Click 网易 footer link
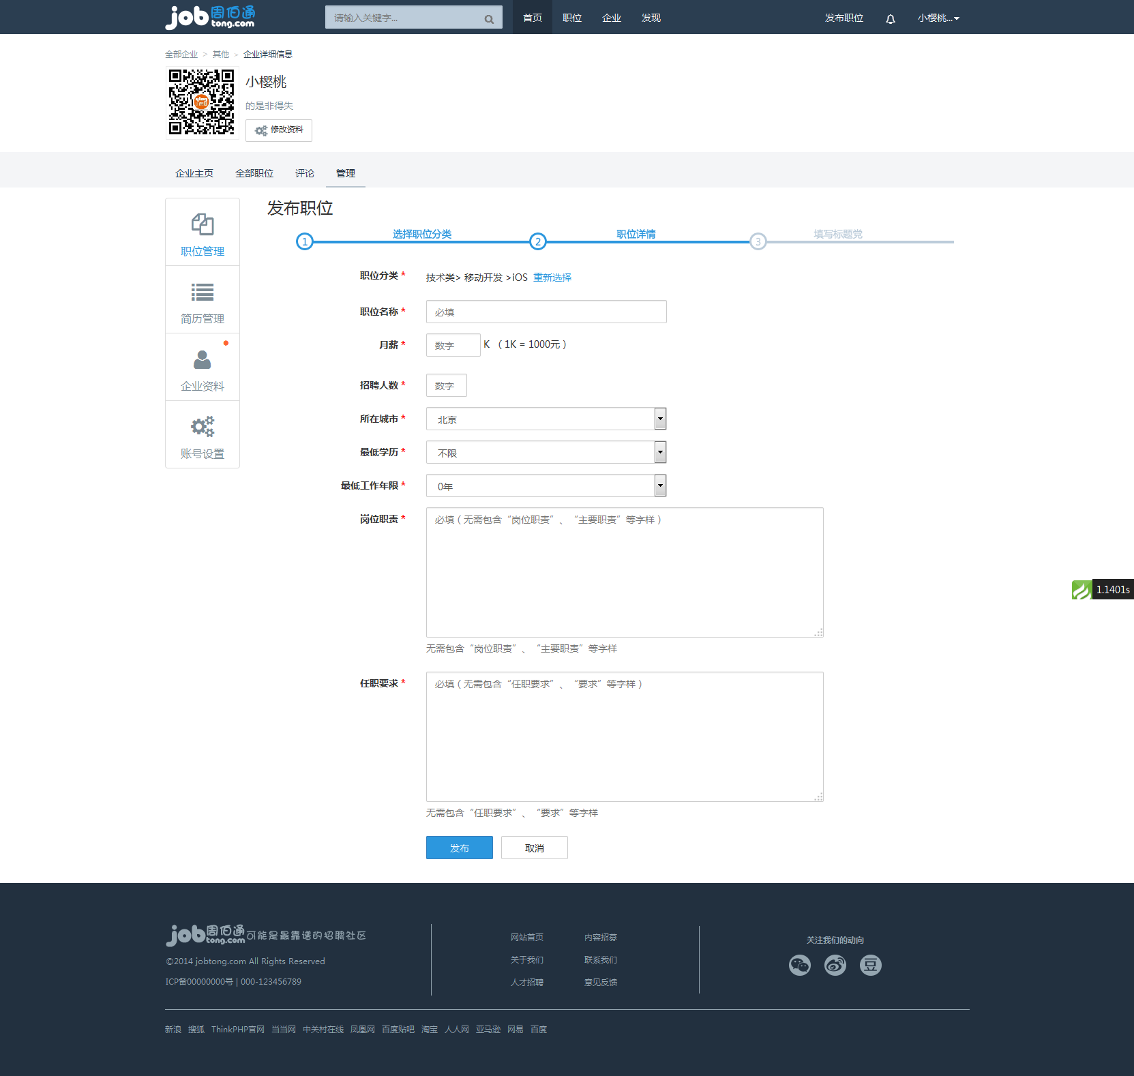 (516, 1030)
